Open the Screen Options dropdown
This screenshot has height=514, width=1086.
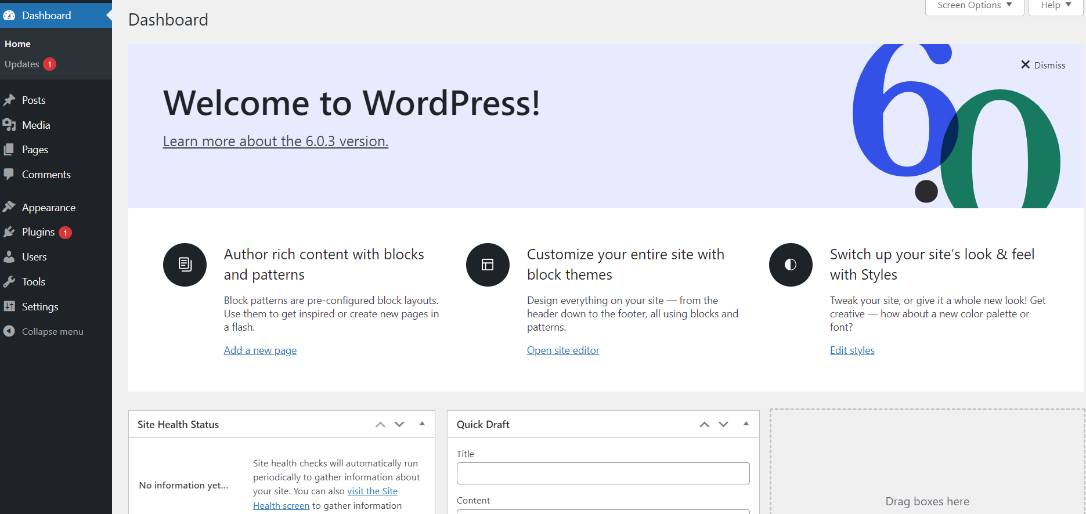tap(975, 6)
